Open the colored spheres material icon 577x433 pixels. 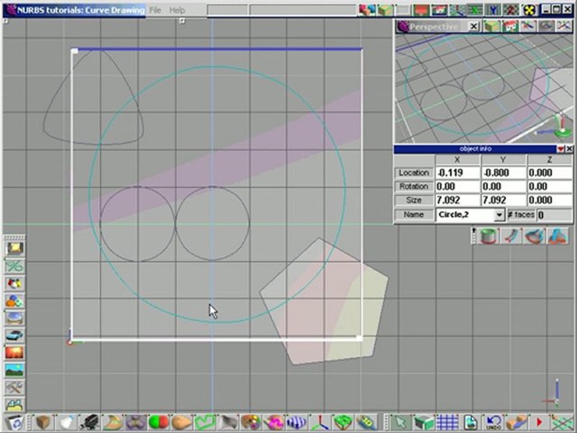coord(14,301)
